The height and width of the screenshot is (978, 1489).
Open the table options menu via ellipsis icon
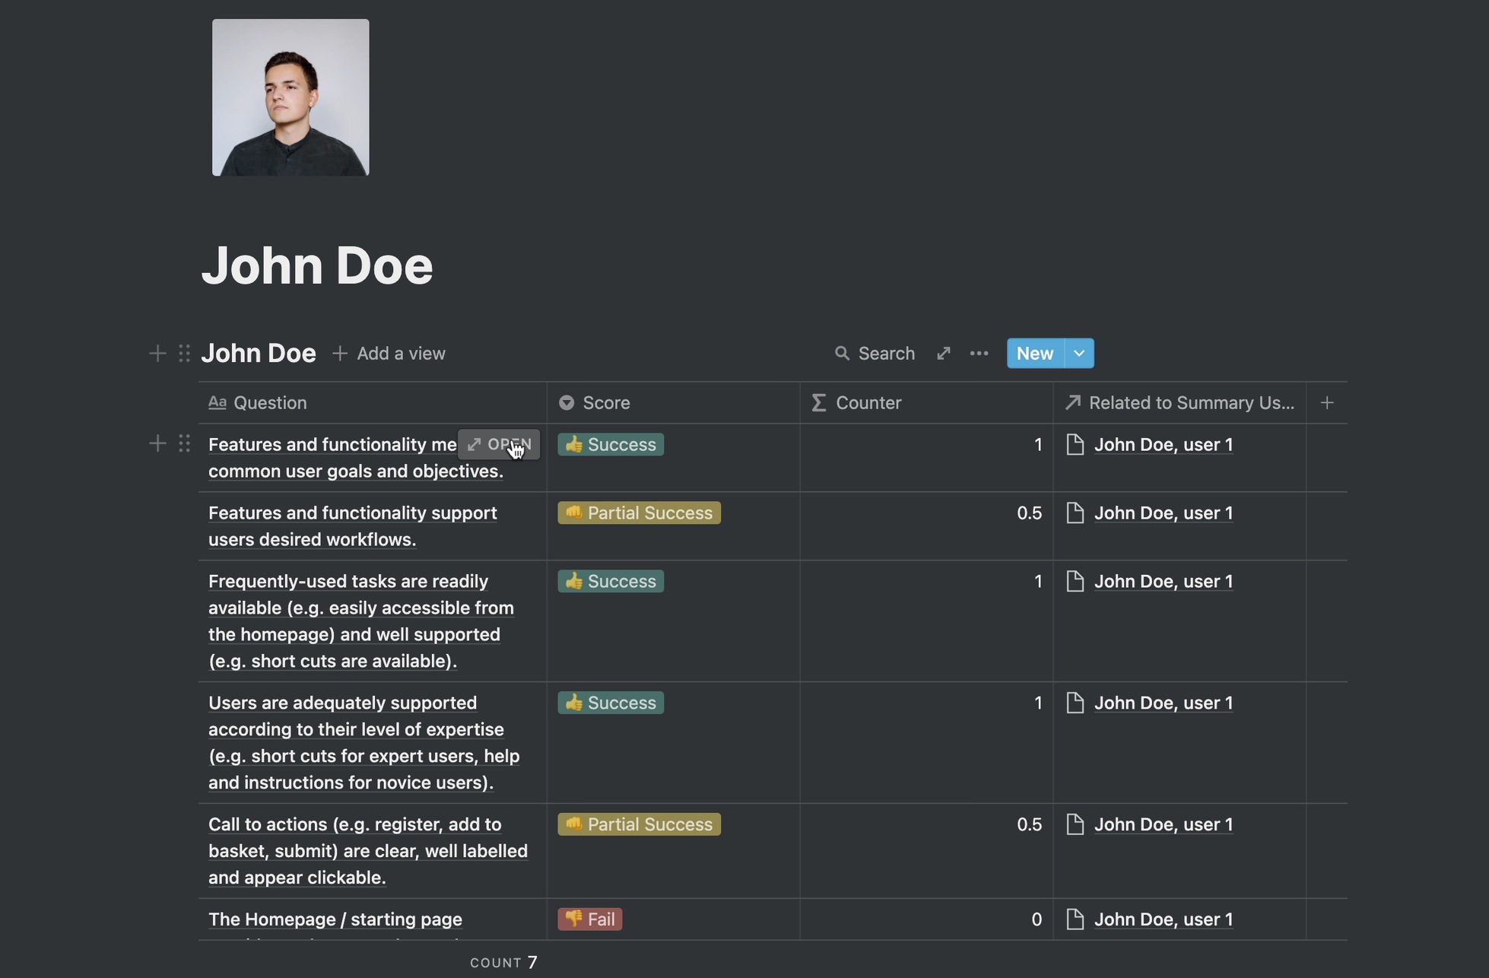pyautogui.click(x=979, y=353)
